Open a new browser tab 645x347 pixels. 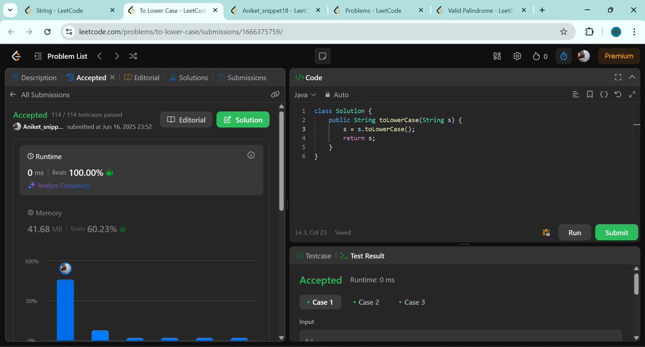pos(542,10)
